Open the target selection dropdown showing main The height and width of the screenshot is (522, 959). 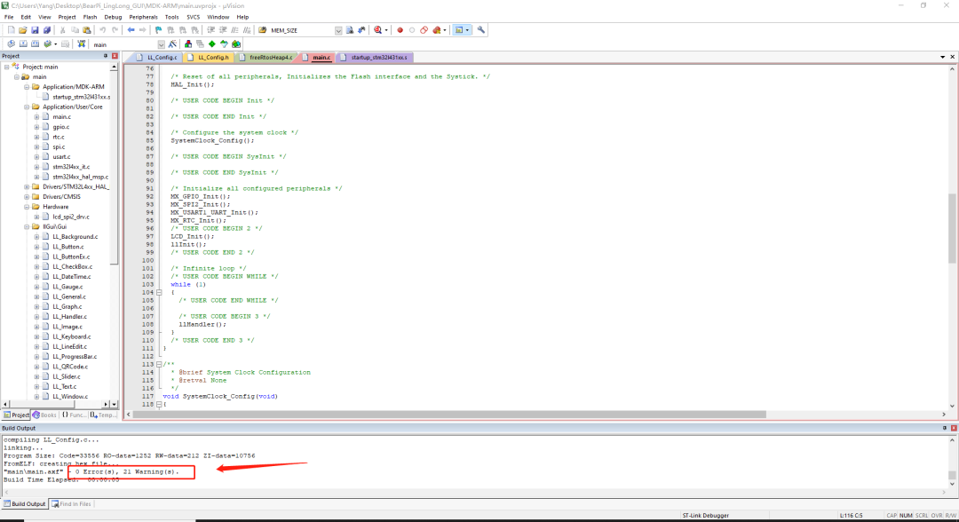[x=161, y=43]
